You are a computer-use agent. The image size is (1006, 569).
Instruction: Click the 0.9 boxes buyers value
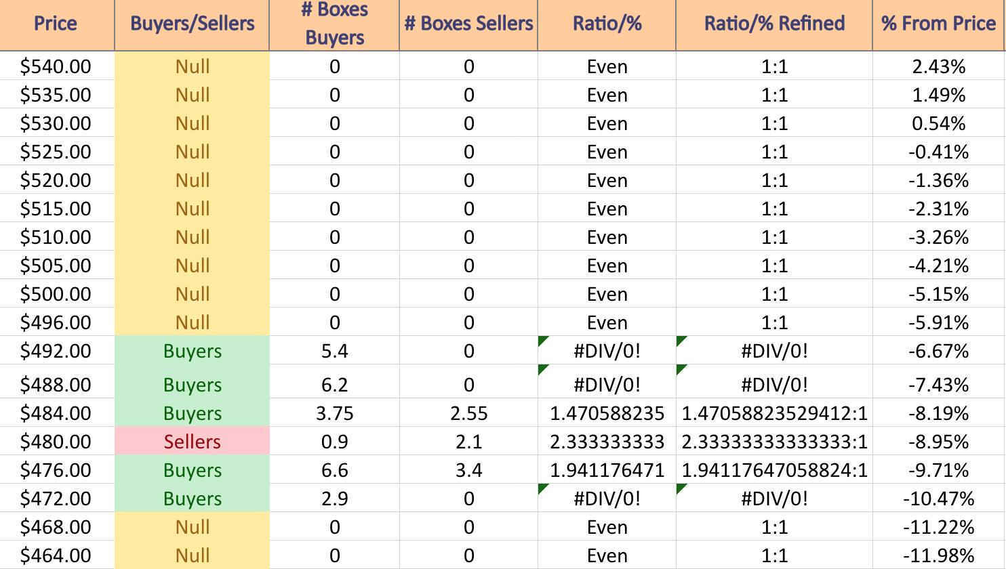(334, 441)
